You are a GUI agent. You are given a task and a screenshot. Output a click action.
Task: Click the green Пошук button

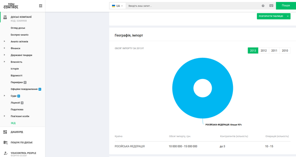pos(286,6)
